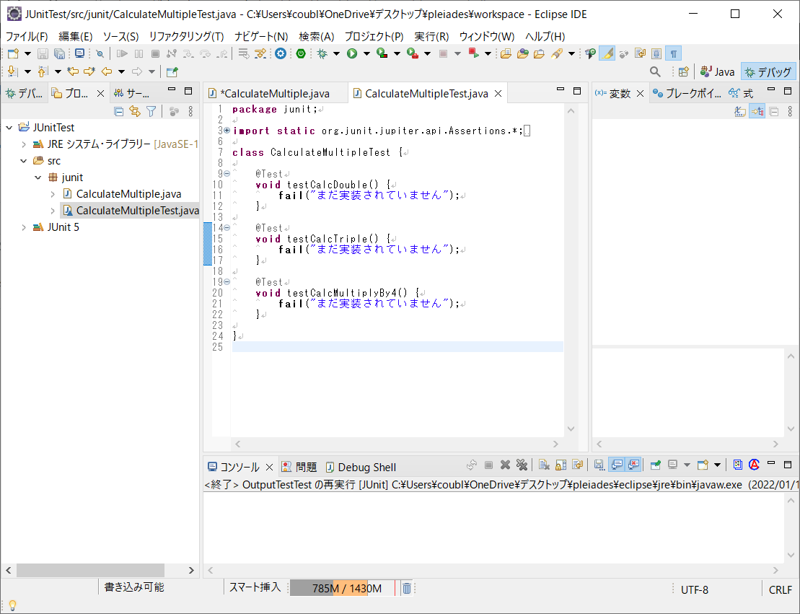Viewport: 800px width, 614px height.
Task: Click the explorer filter funnel icon
Action: 151,111
